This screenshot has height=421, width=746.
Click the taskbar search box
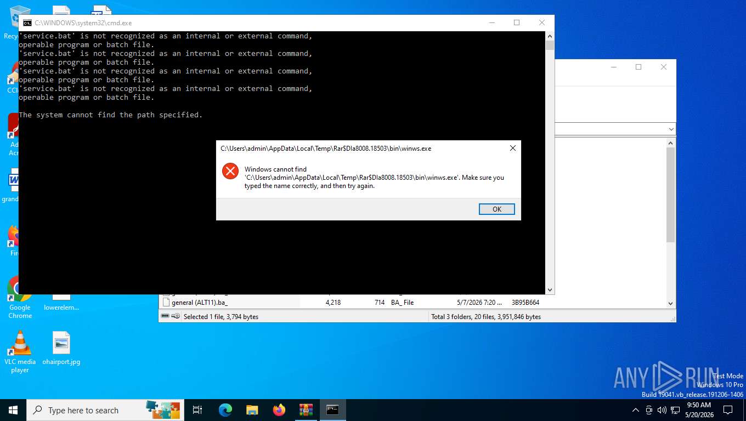tap(104, 410)
